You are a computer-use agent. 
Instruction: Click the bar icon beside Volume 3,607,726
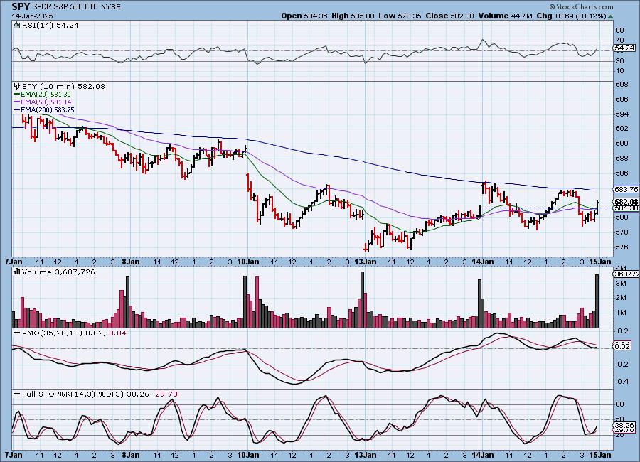[x=17, y=272]
